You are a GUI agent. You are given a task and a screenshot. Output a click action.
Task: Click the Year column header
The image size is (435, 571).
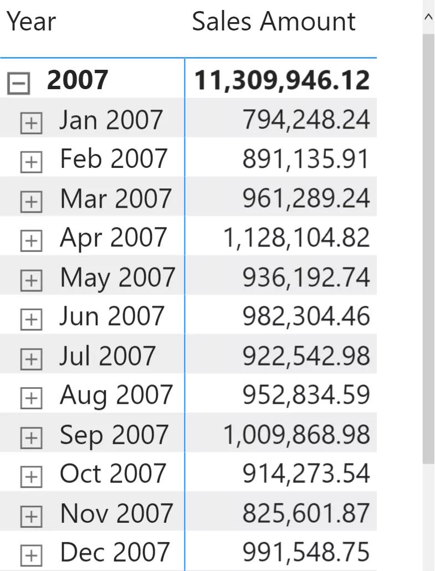(x=32, y=22)
